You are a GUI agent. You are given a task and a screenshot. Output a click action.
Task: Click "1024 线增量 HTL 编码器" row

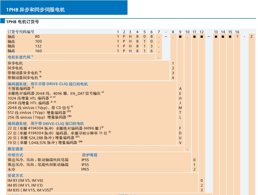pos(31,98)
